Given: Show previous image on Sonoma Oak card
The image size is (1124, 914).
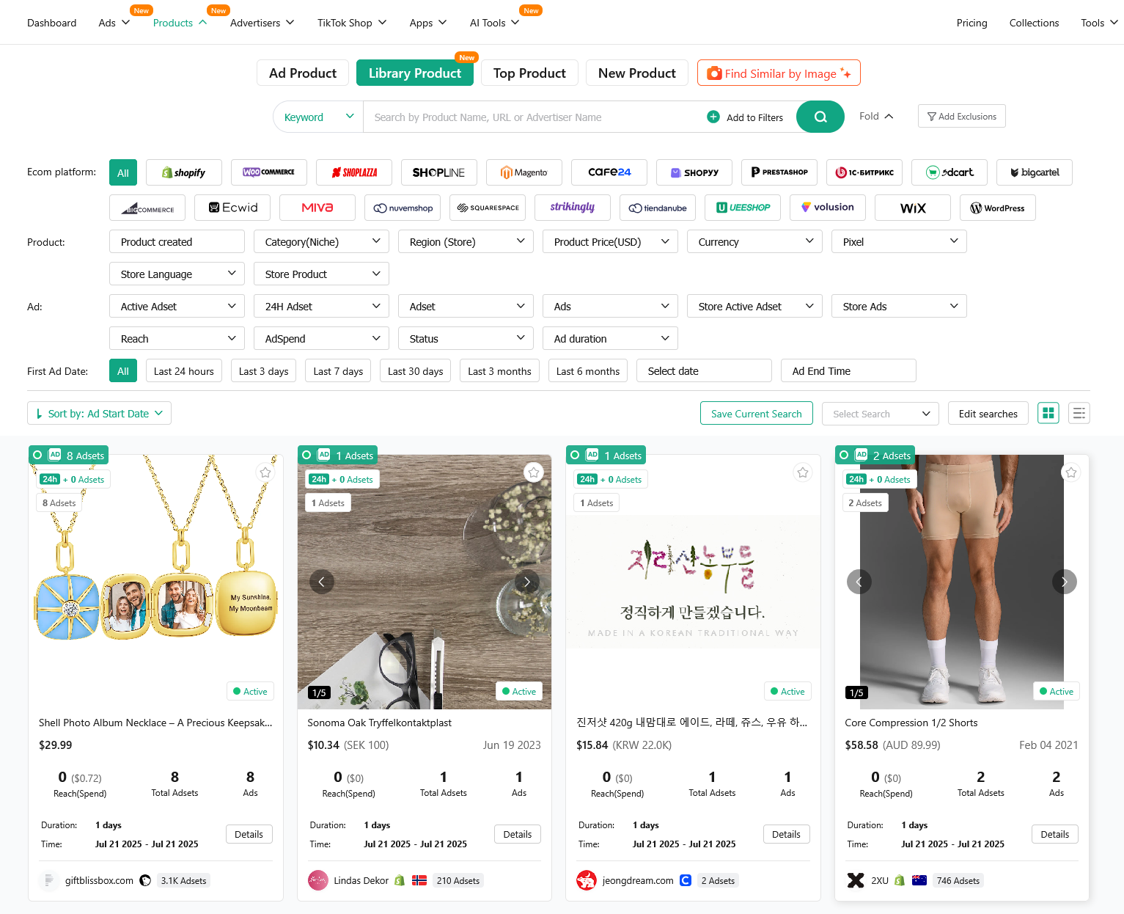Looking at the screenshot, I should [321, 582].
